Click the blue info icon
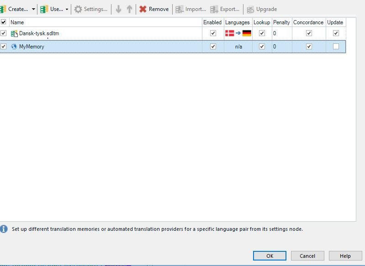The height and width of the screenshot is (266, 365). (x=4, y=229)
